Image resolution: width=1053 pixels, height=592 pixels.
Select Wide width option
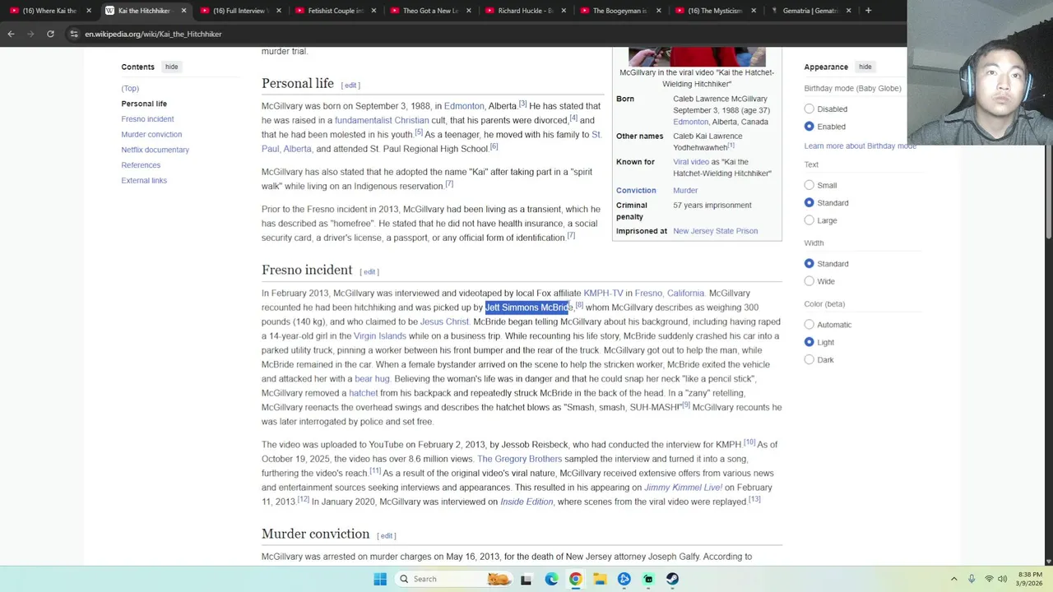[x=809, y=281]
